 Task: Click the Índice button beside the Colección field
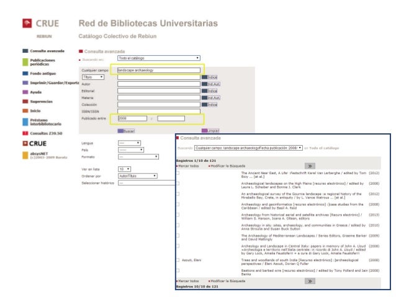pyautogui.click(x=209, y=104)
